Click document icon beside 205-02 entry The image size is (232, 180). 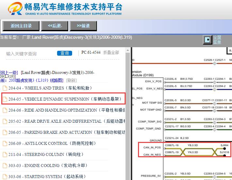point(5,121)
